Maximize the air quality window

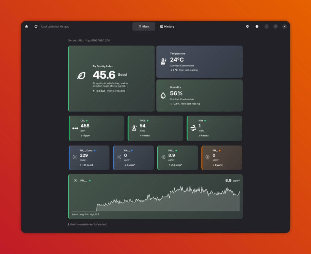(276, 26)
